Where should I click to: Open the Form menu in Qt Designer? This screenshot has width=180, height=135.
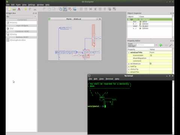pos(18,5)
